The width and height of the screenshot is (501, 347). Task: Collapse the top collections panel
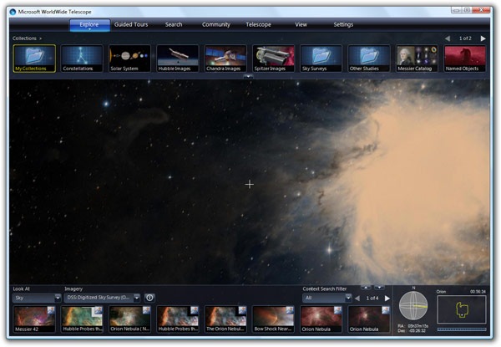248,76
